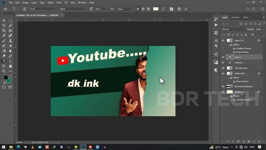
Task: Select the Brush tool
Action: pyautogui.click(x=4, y=41)
